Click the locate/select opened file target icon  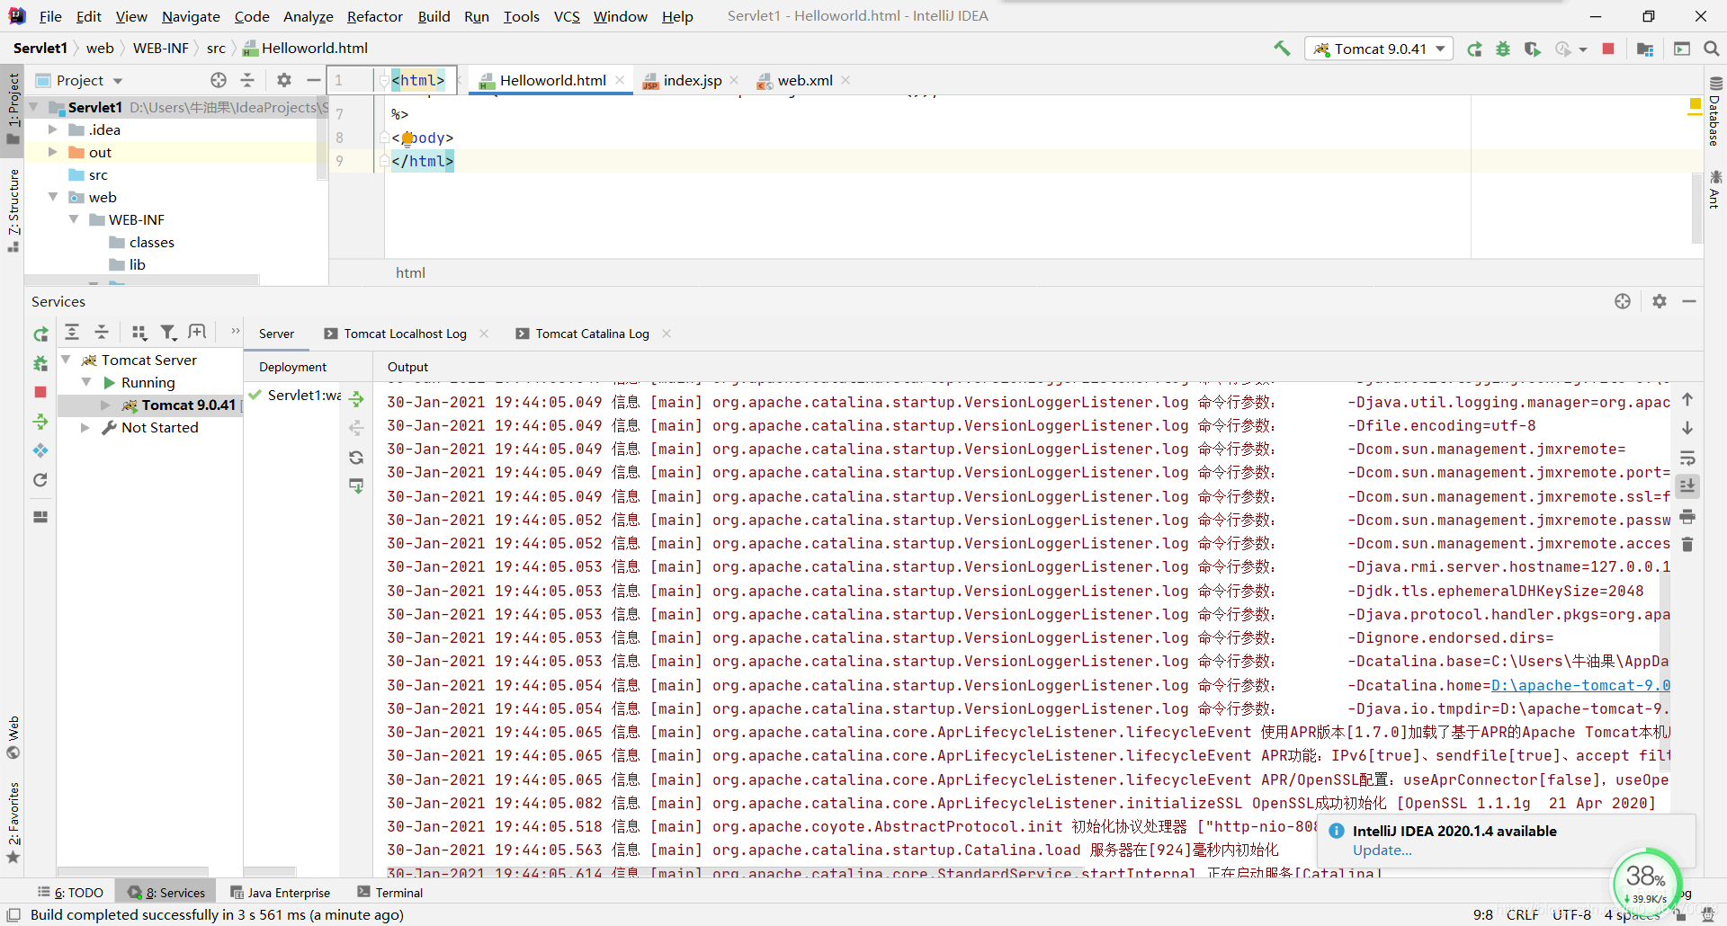(x=219, y=80)
